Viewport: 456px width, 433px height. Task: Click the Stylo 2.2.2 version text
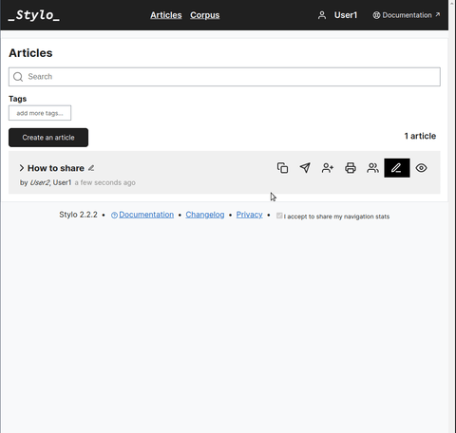click(78, 215)
